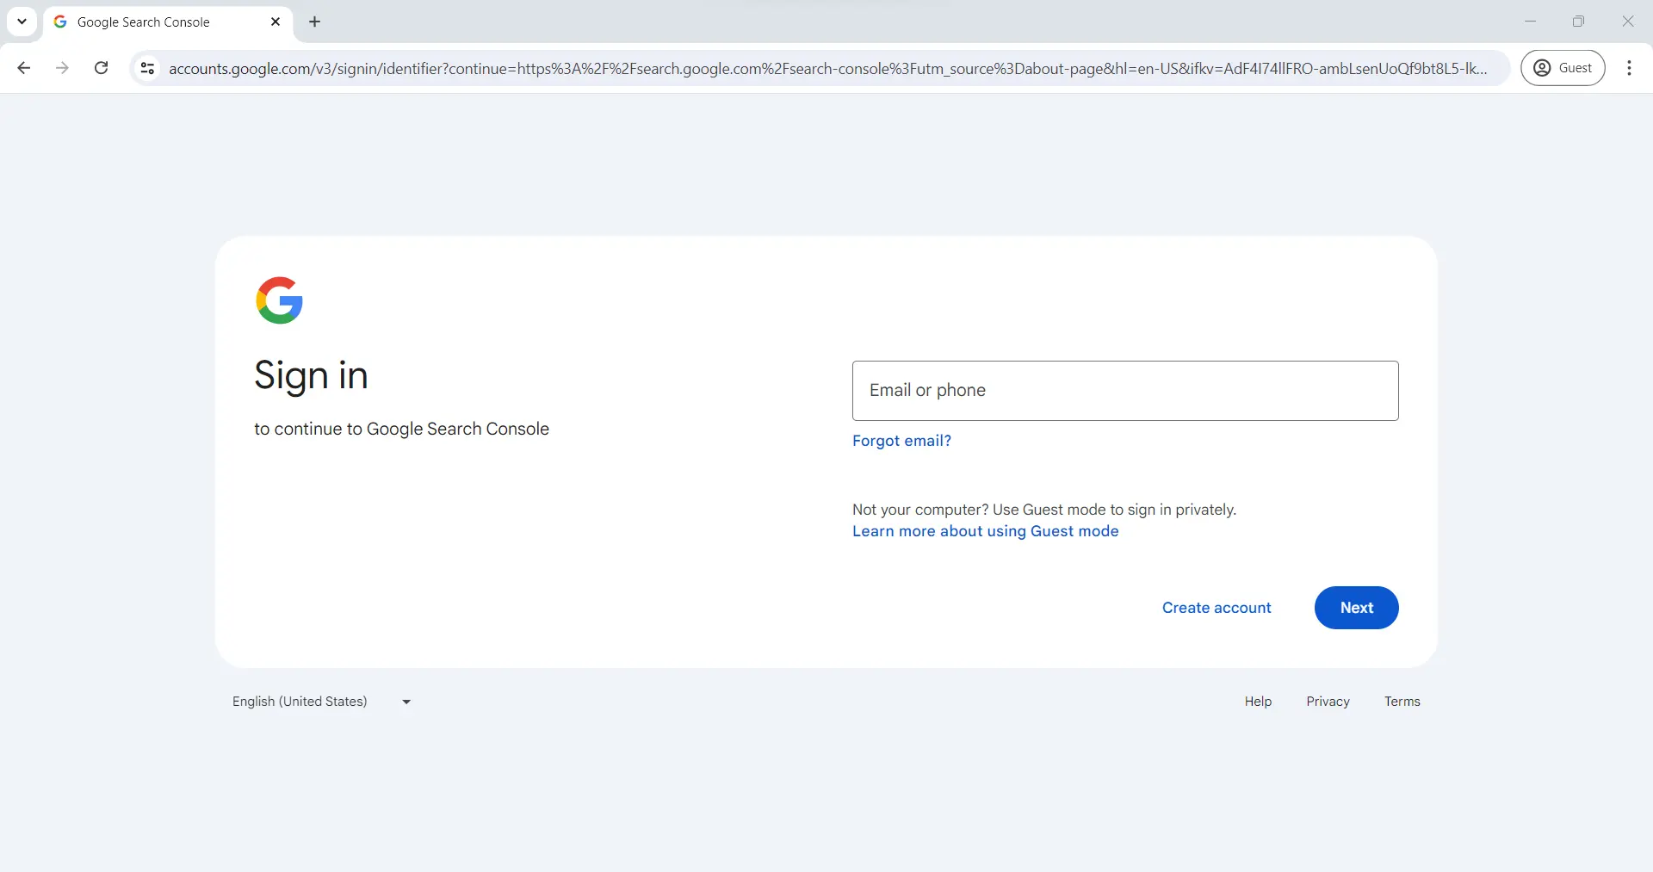Open the Chrome three-dot menu

(1629, 68)
